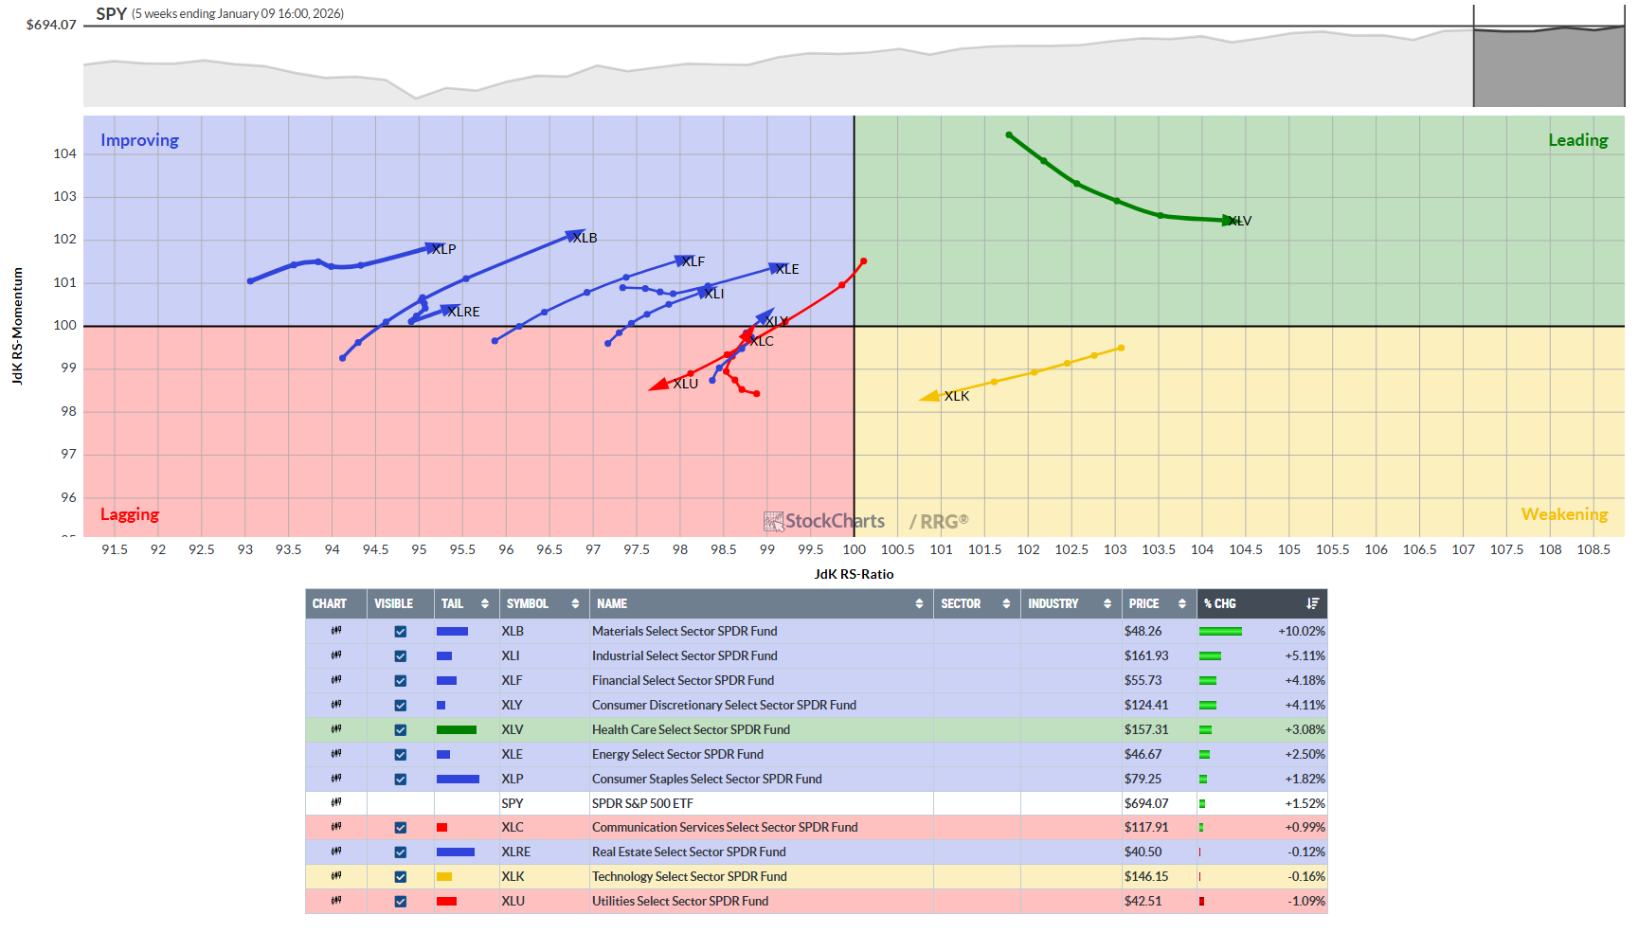1638x933 pixels.
Task: Click Utilities Select Sector SPDR Fund name
Action: pyautogui.click(x=680, y=901)
